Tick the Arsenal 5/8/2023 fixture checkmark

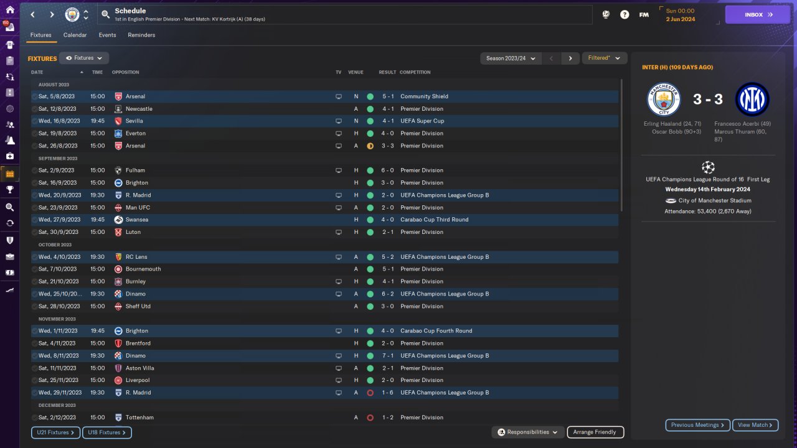pyautogui.click(x=35, y=96)
